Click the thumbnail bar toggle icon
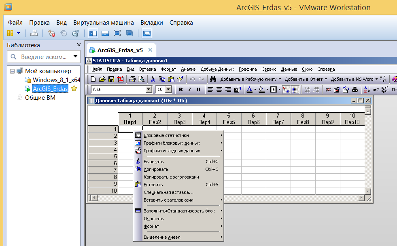397x246 pixels. pyautogui.click(x=105, y=33)
